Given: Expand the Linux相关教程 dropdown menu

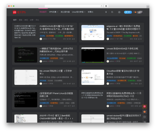Looking at the screenshot, I should coord(79,12).
